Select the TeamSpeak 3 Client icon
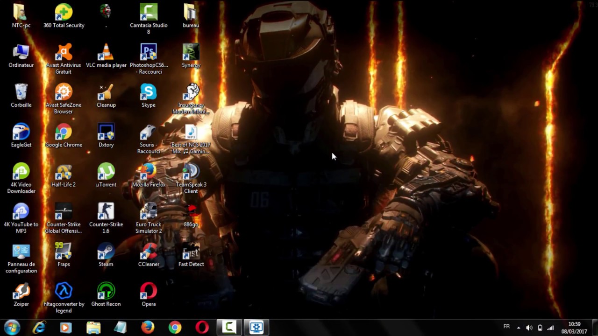Viewport: 598px width, 336px height. coord(191,172)
